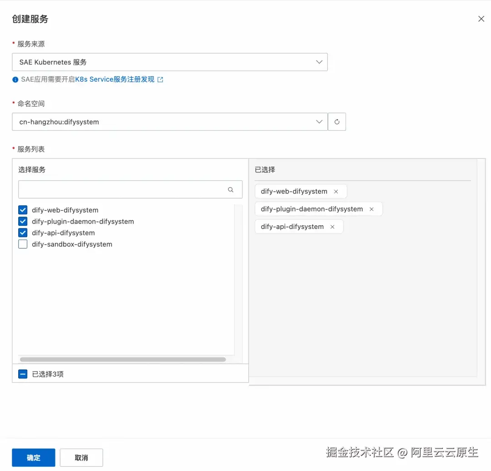491x471 pixels.
Task: Uncheck dify-web-difysystem checkbox
Action: [x=23, y=210]
